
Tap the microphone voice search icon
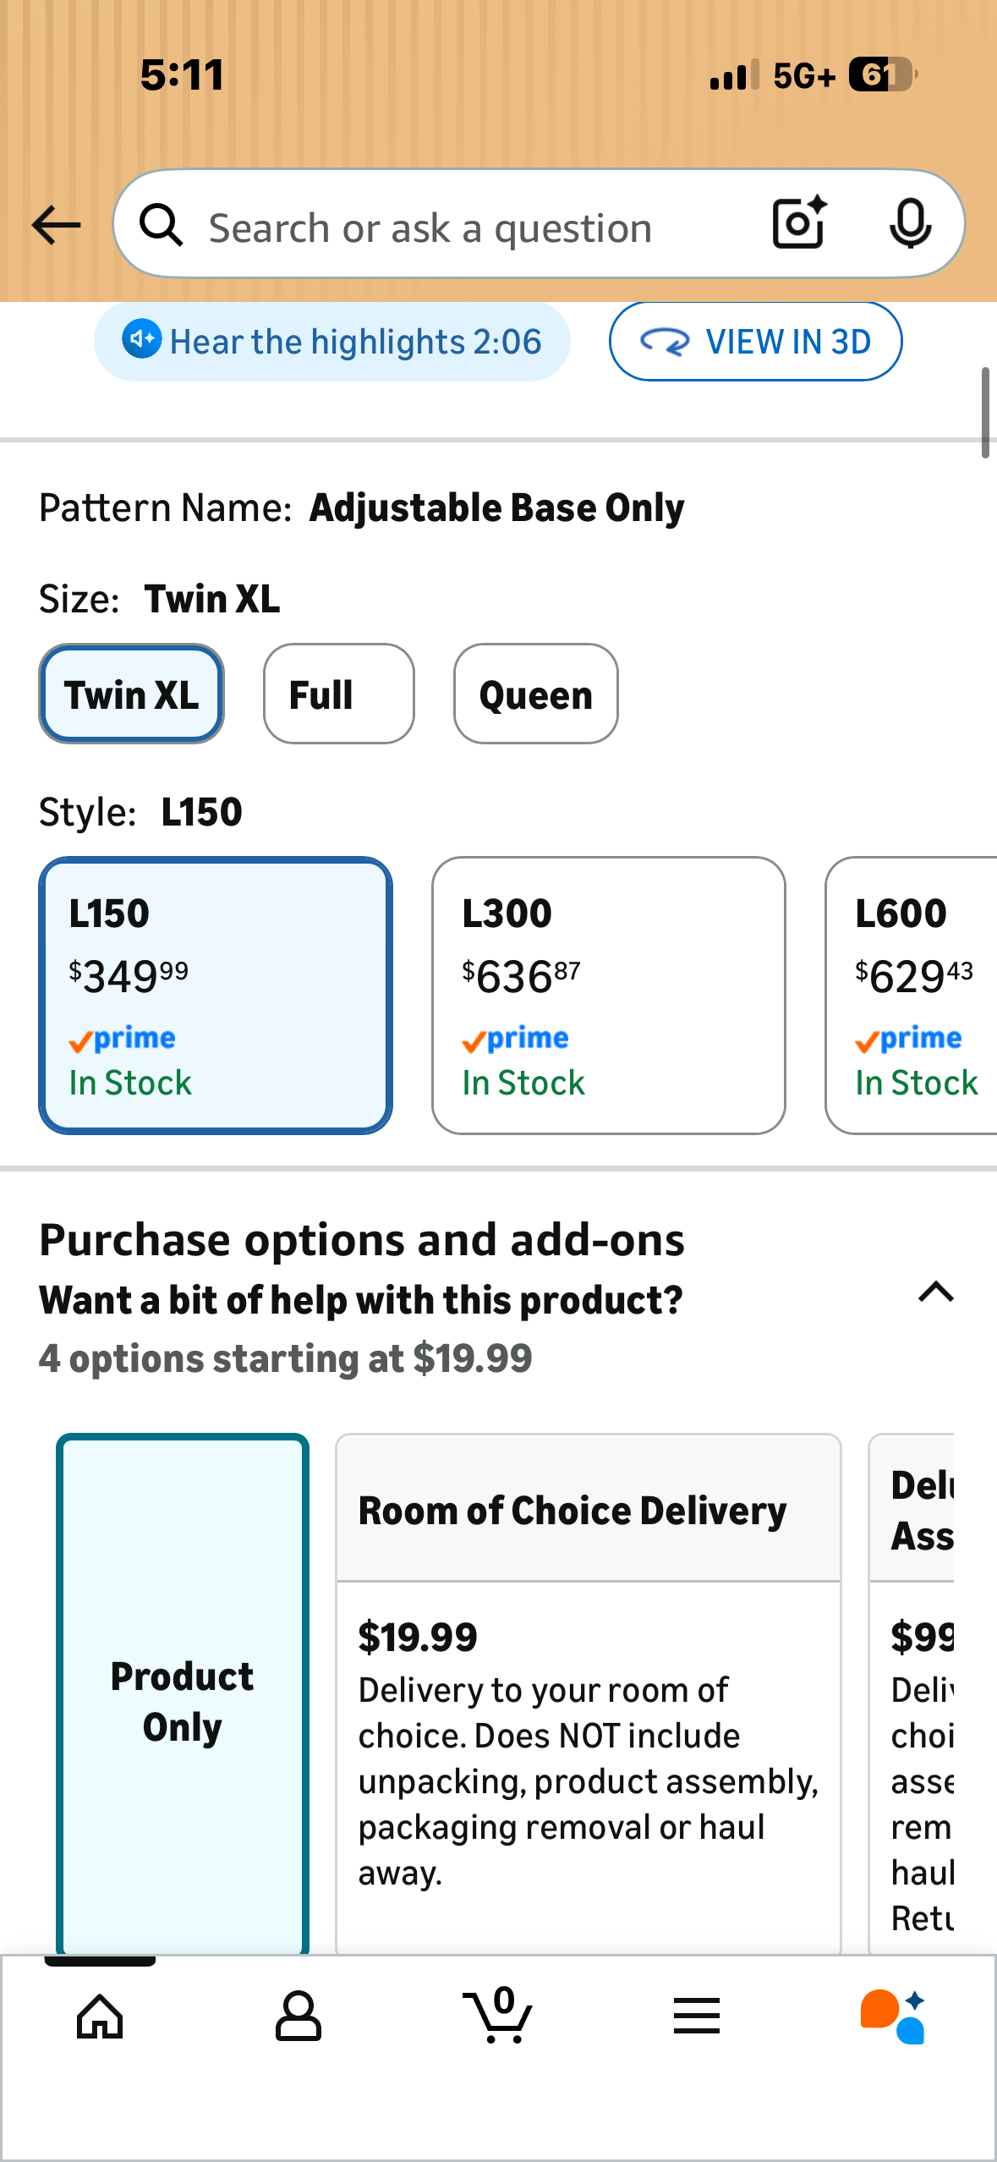coord(910,223)
